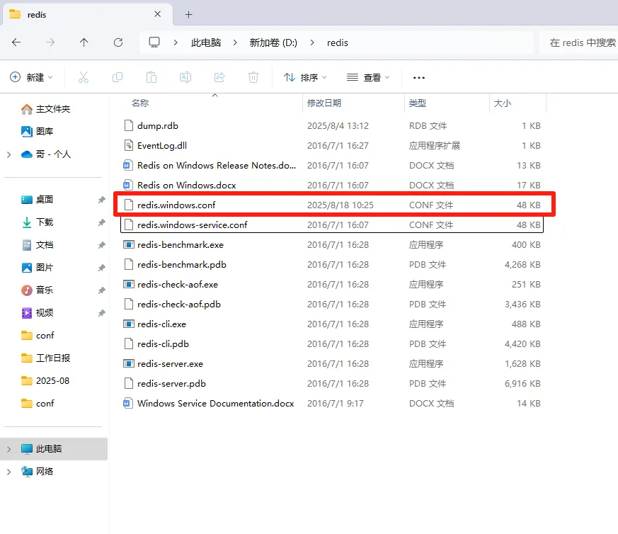
Task: Click the Copy icon in toolbar
Action: [x=118, y=77]
